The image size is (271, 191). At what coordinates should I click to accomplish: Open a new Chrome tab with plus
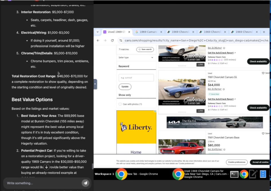click(264, 32)
